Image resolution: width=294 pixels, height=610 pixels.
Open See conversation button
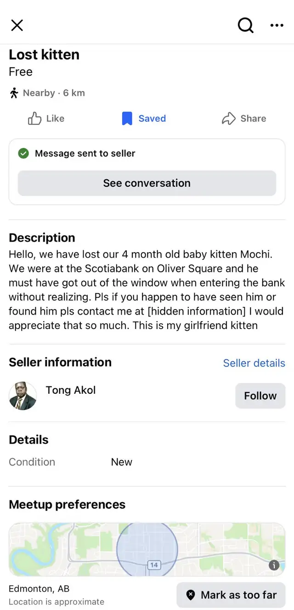pyautogui.click(x=147, y=183)
